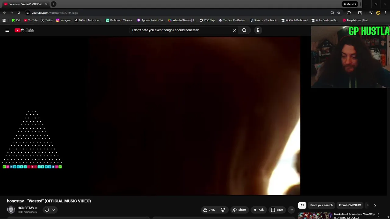Open the YouTube guide hamburger menu
Screen dimensions: 390x219
7,30
